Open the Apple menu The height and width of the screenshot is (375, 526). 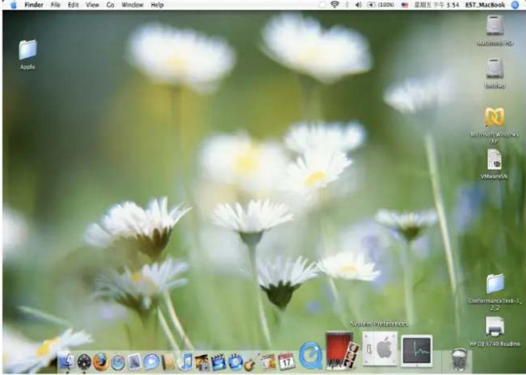pyautogui.click(x=13, y=5)
